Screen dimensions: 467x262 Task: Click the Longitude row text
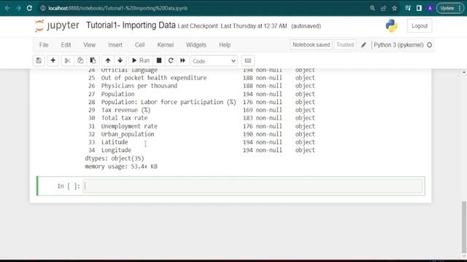(116, 151)
